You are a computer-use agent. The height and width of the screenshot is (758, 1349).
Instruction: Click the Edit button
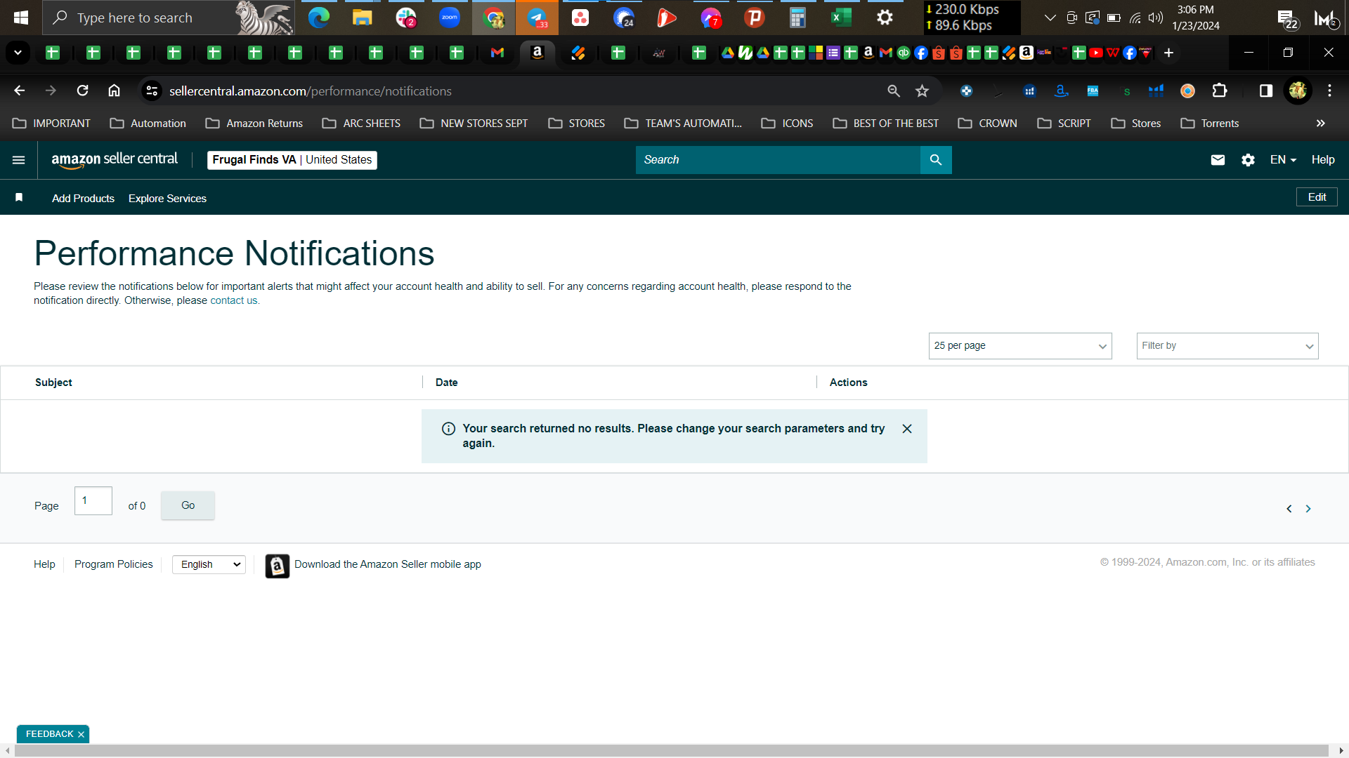click(x=1317, y=197)
